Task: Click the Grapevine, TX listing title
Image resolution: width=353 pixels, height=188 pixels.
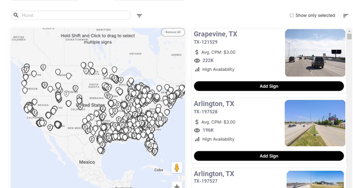Action: coord(215,34)
